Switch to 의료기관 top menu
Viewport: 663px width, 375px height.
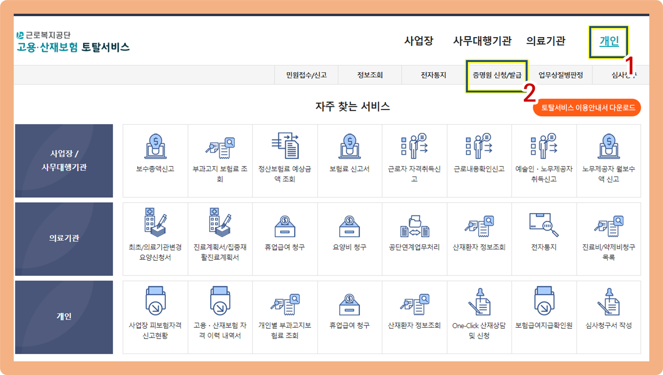tap(545, 41)
